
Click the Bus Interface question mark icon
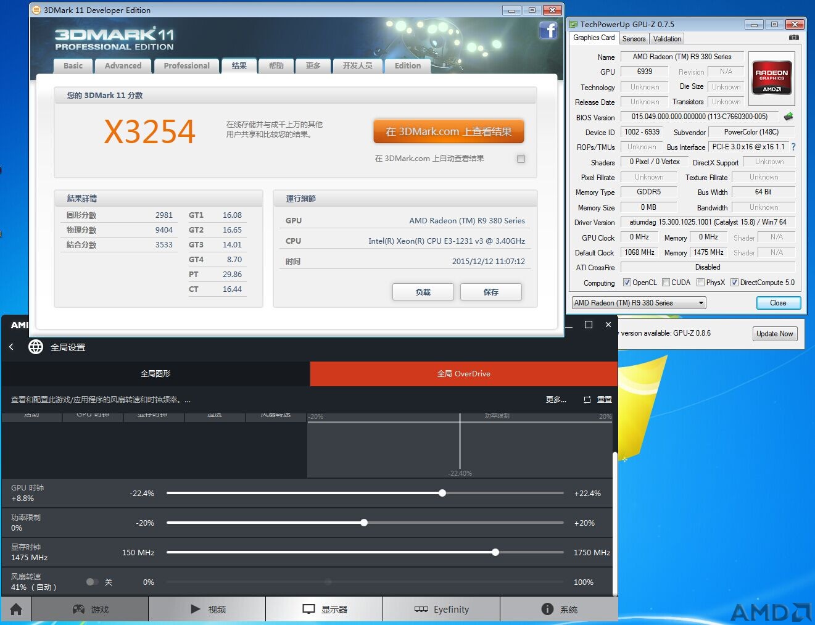click(x=793, y=147)
